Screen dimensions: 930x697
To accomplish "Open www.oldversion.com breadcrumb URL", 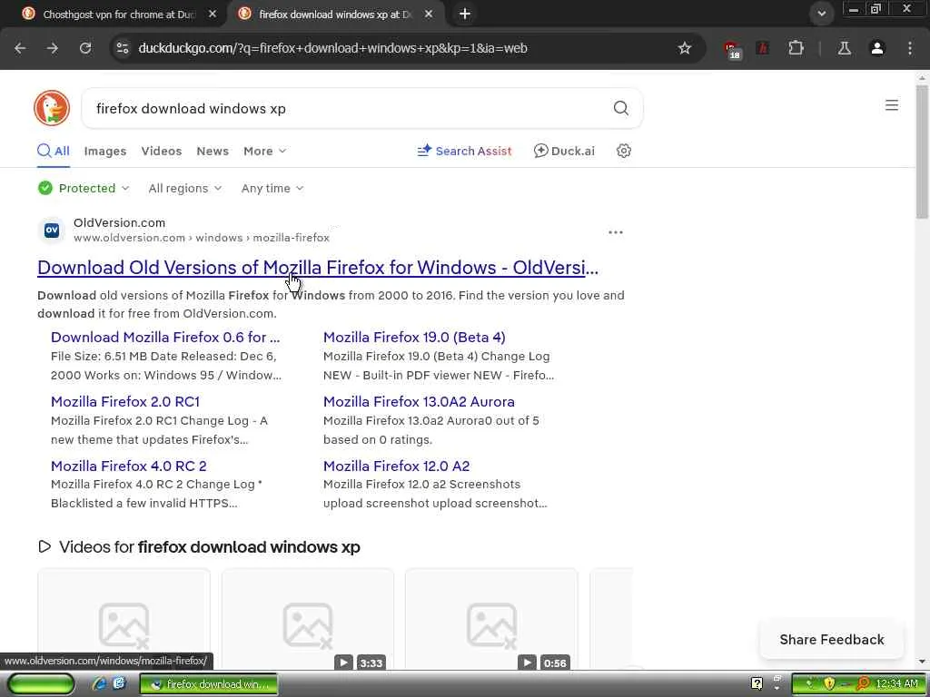I will pos(201,238).
